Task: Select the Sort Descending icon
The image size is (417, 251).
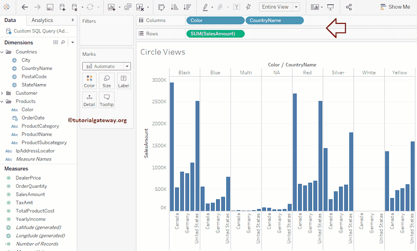Action: tap(187, 6)
